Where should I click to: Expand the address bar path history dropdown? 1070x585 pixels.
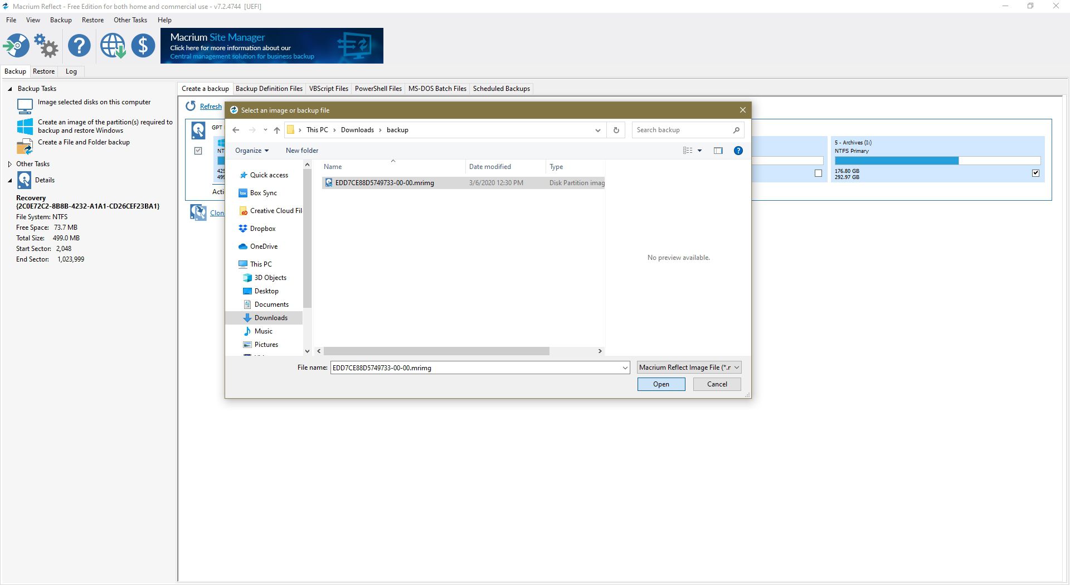tap(597, 130)
